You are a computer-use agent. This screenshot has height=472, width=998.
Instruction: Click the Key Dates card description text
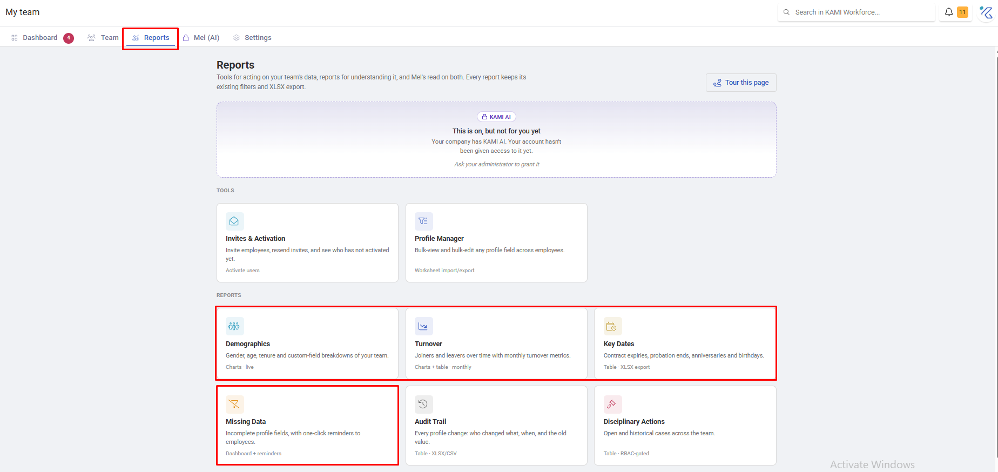(x=684, y=355)
